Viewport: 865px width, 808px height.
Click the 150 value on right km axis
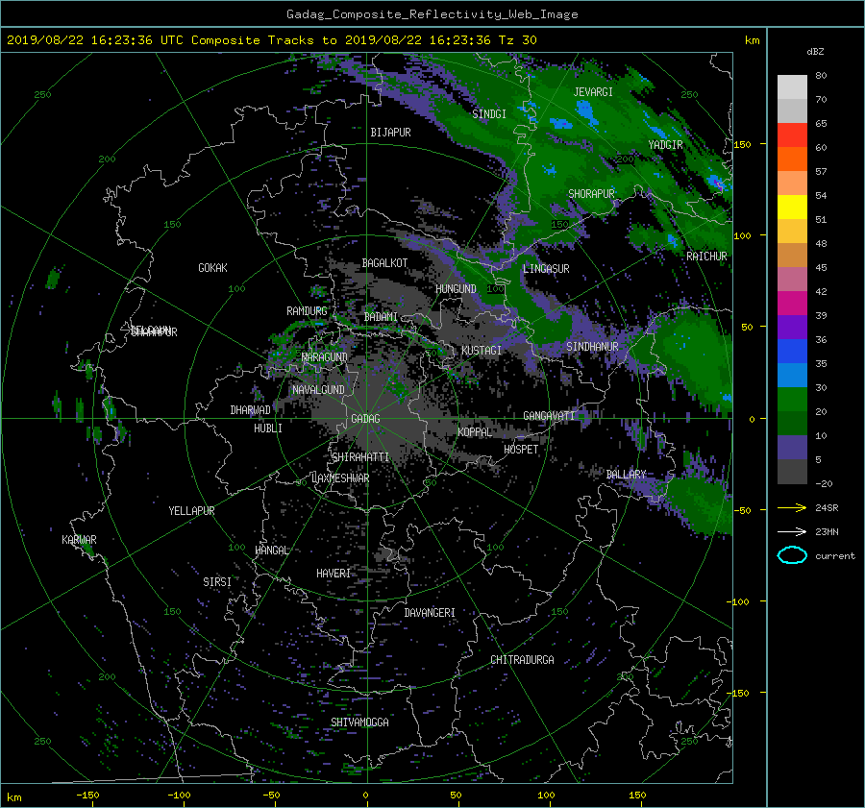pyautogui.click(x=743, y=144)
